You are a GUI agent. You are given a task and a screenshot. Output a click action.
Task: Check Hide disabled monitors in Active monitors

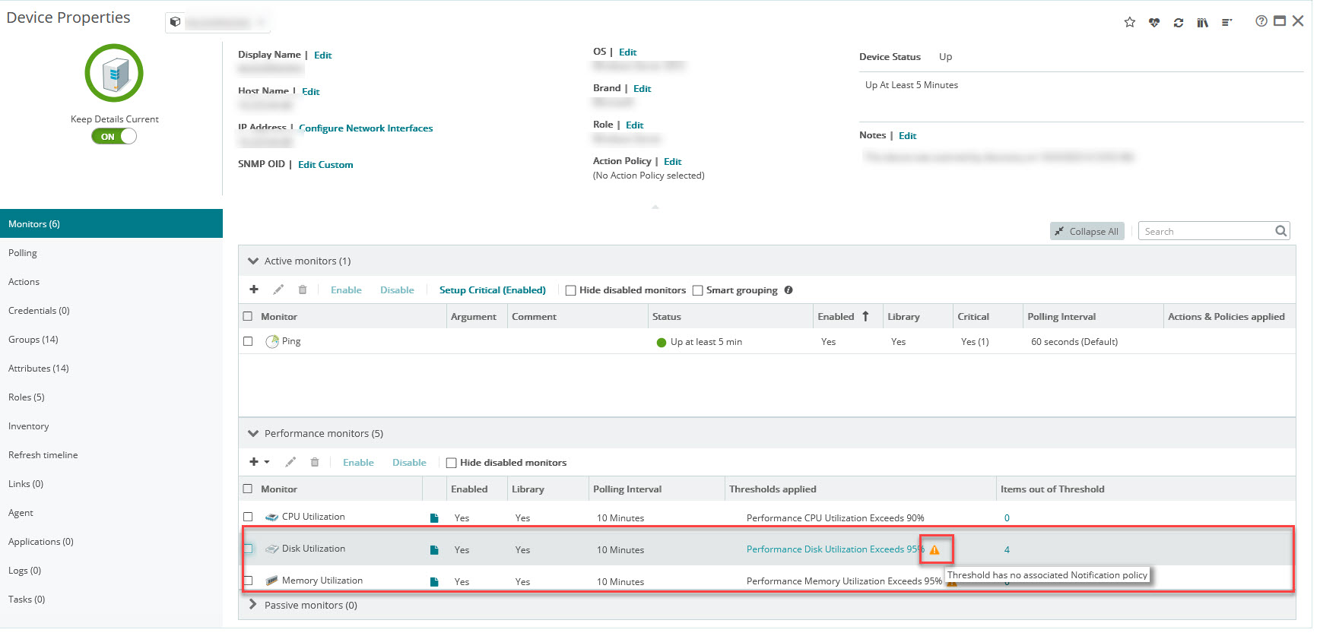[570, 290]
